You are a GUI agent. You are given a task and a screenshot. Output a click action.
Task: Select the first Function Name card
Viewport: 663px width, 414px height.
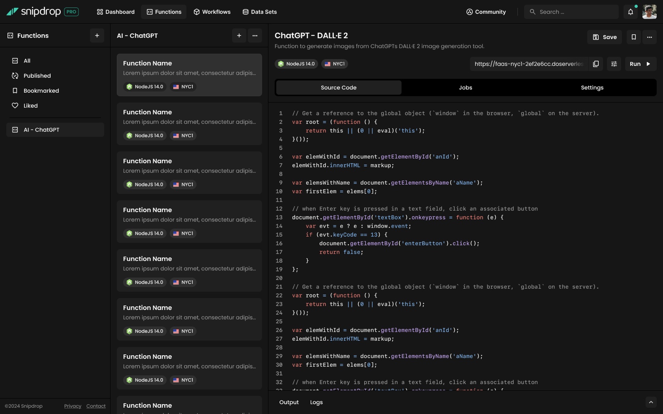[x=189, y=75]
